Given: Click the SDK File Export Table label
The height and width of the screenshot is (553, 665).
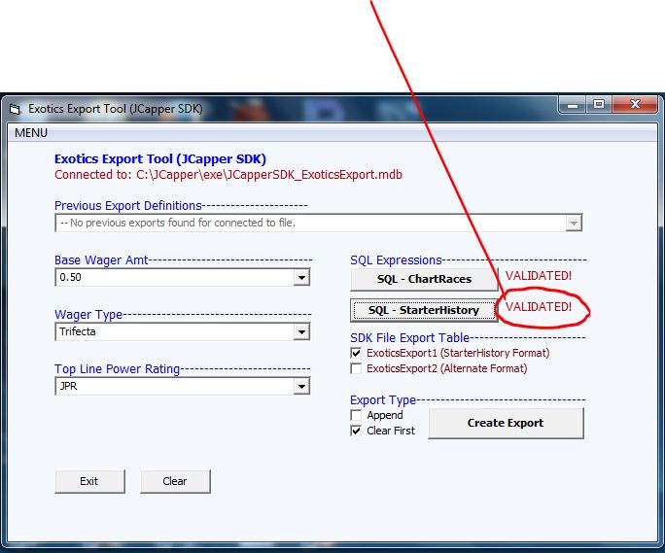Looking at the screenshot, I should point(409,338).
